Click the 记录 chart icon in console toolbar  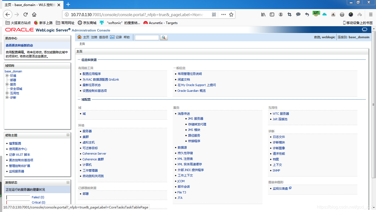[112, 37]
